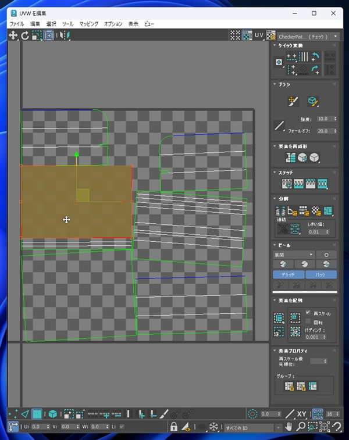This screenshot has width=349, height=440.
Task: Open the ファイル menu
Action: tap(17, 24)
